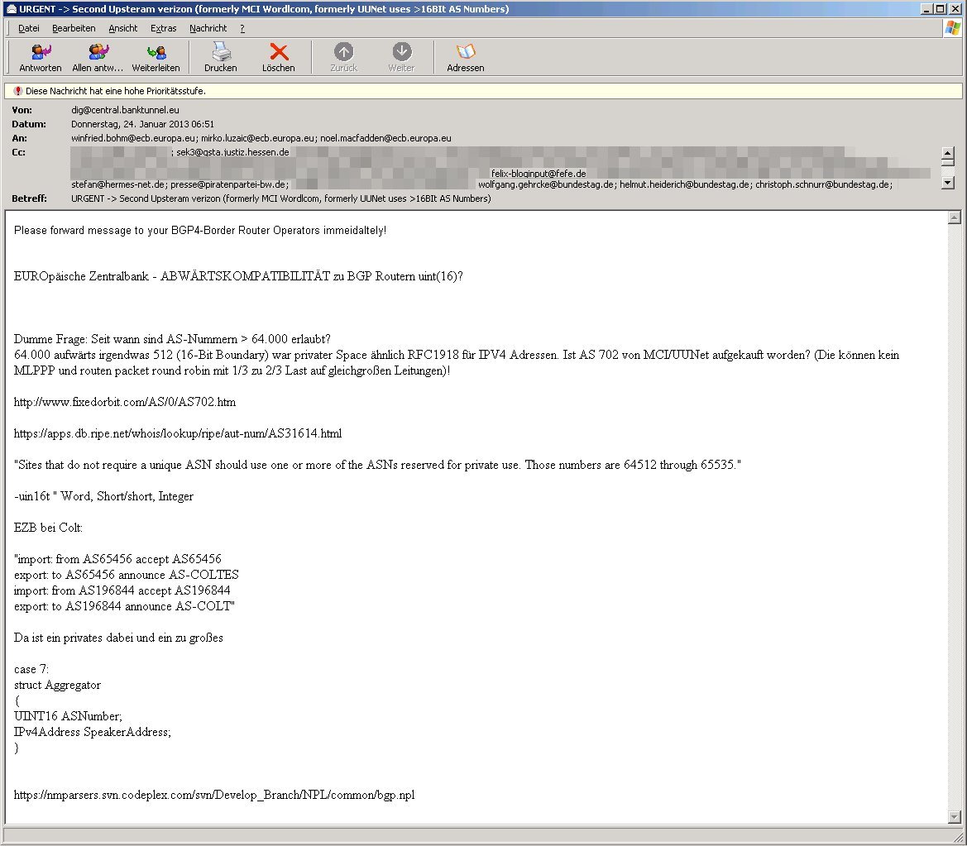Screen dimensions: 967x846
Task: Open the Nachricht menu
Action: (x=208, y=28)
